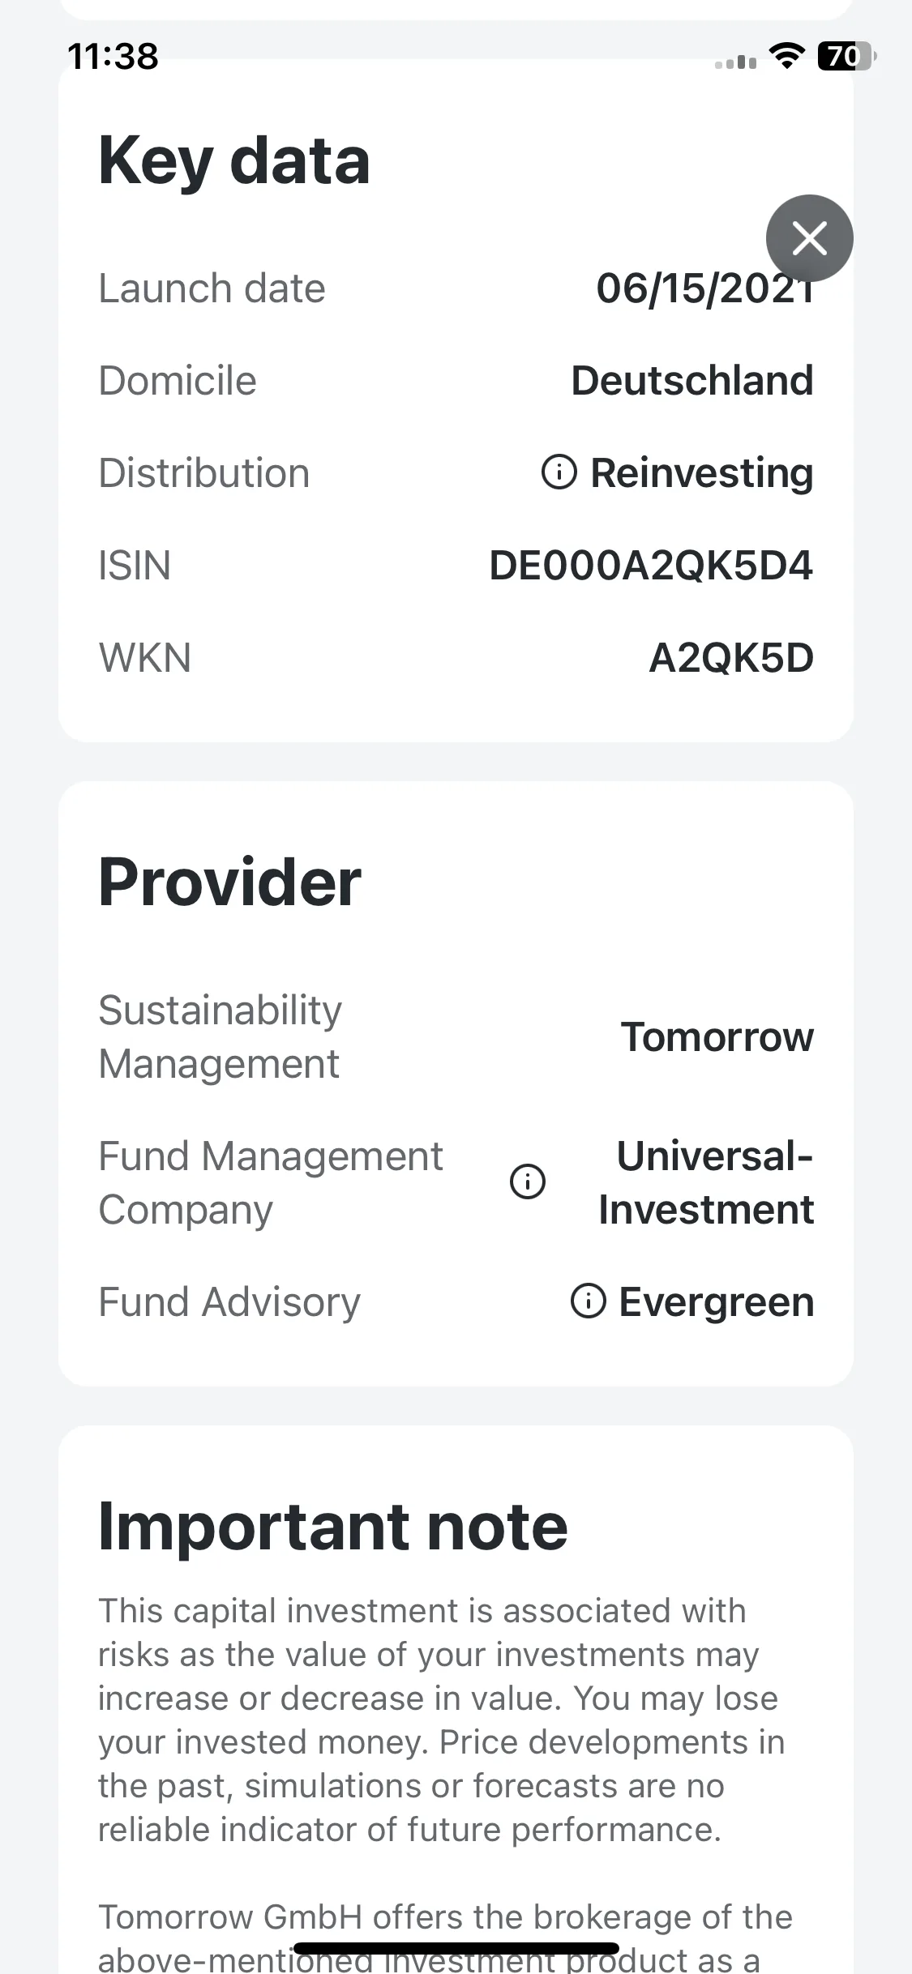Select the WKN value A2QK5D
The height and width of the screenshot is (1974, 912).
pyautogui.click(x=731, y=657)
